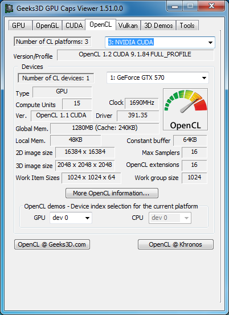
Task: Click the 3D image size 2048 x 2048 x 2048
Action: point(85,165)
